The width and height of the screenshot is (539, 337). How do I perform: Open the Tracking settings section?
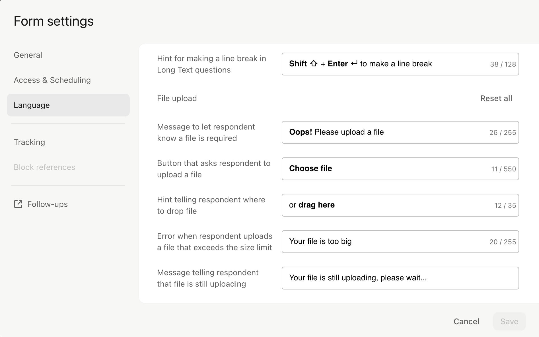29,142
